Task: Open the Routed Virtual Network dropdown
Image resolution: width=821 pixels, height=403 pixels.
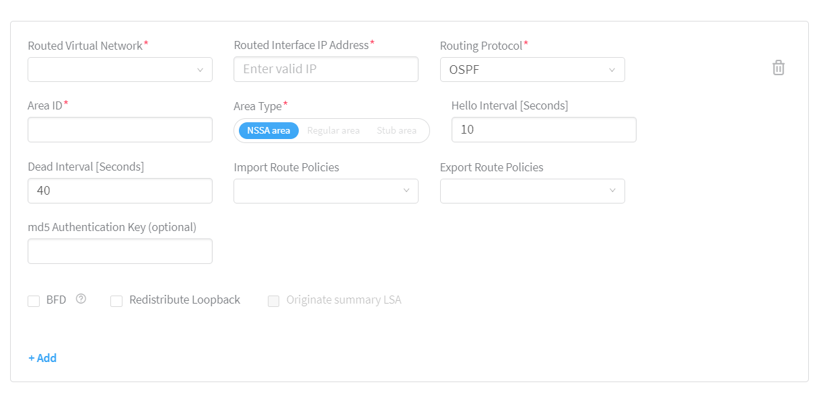Action: point(120,70)
